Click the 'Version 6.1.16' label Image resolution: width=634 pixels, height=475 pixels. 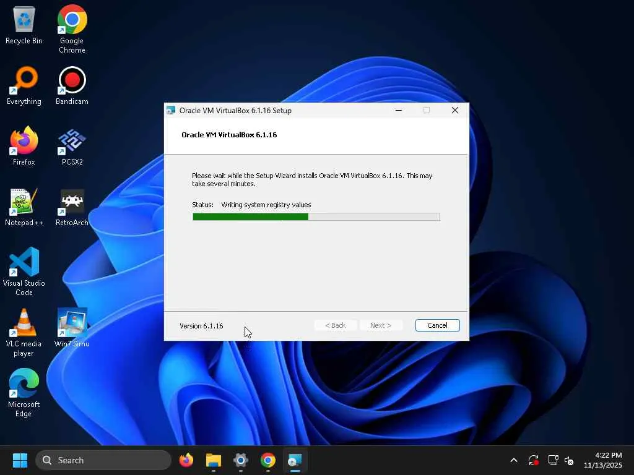click(x=201, y=326)
